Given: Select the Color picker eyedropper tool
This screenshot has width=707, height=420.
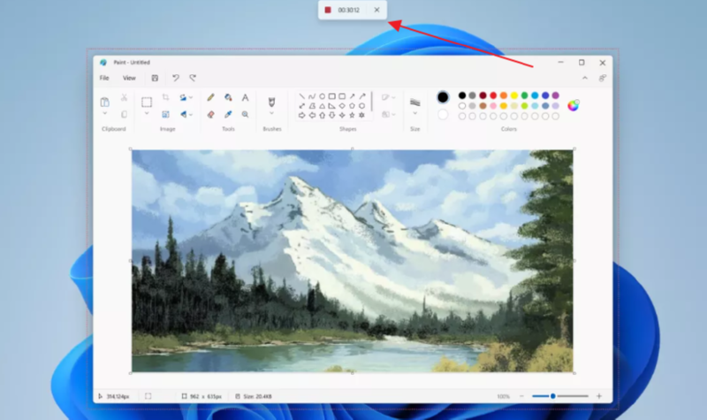Looking at the screenshot, I should [x=228, y=114].
